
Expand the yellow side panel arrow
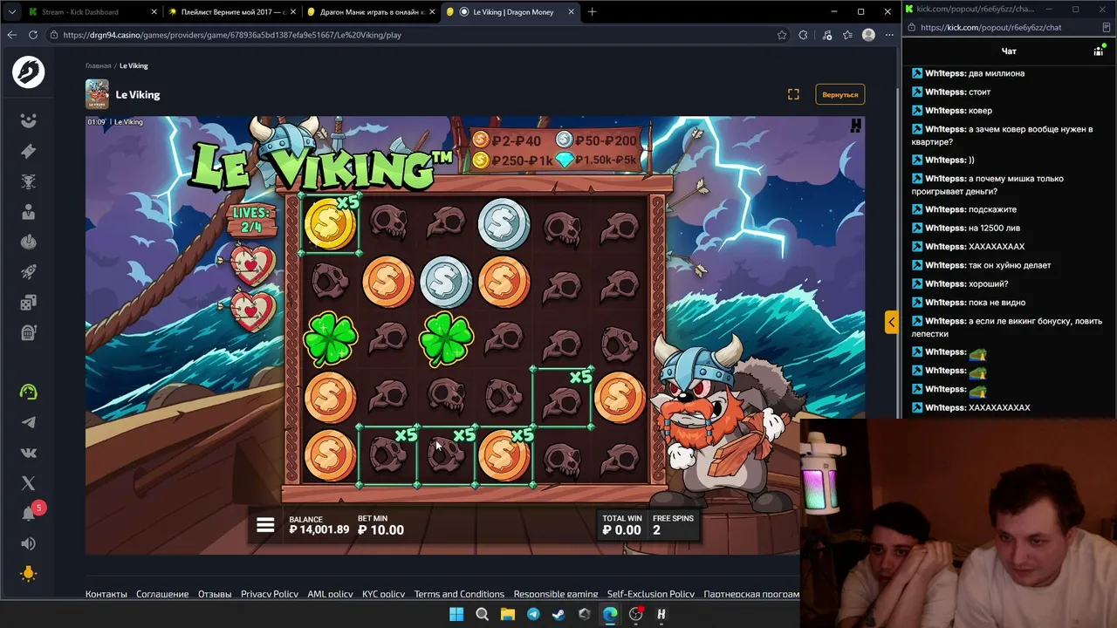[891, 322]
